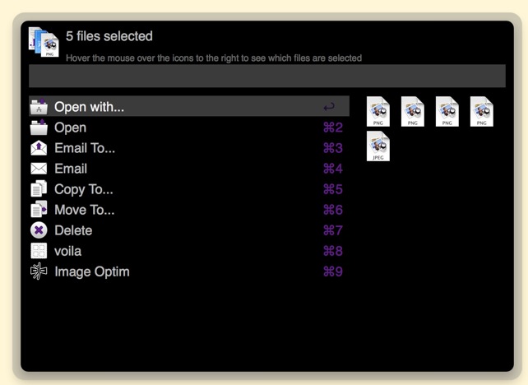Viewport: 528px width, 385px height.
Task: Click the Email envelope icon
Action: tap(39, 169)
